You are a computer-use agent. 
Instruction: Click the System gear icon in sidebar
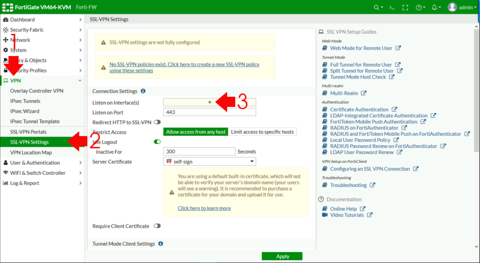6,50
